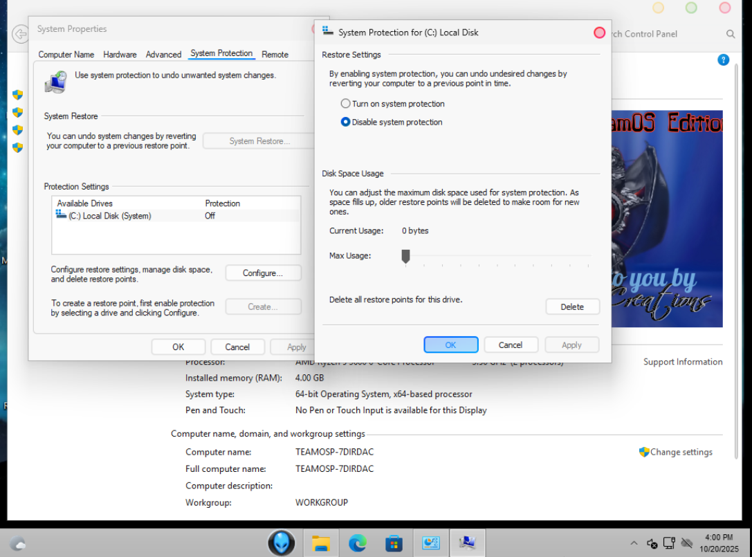
Task: Expand the hidden system tray icons chevron
Action: pyautogui.click(x=634, y=543)
